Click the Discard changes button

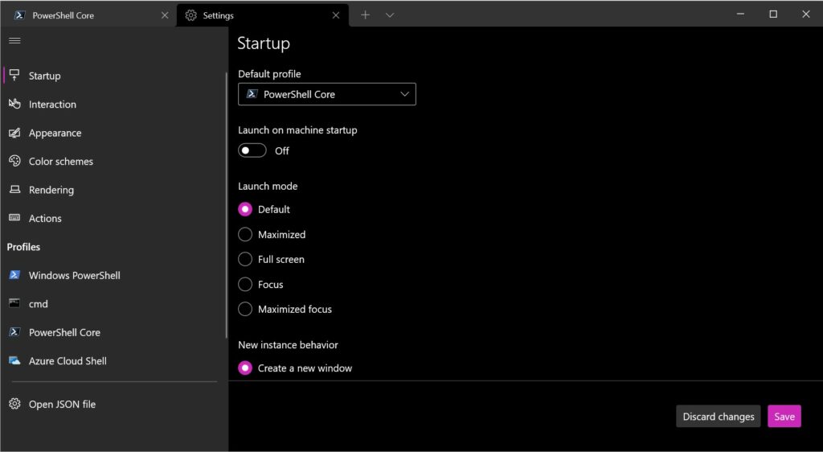pyautogui.click(x=718, y=417)
